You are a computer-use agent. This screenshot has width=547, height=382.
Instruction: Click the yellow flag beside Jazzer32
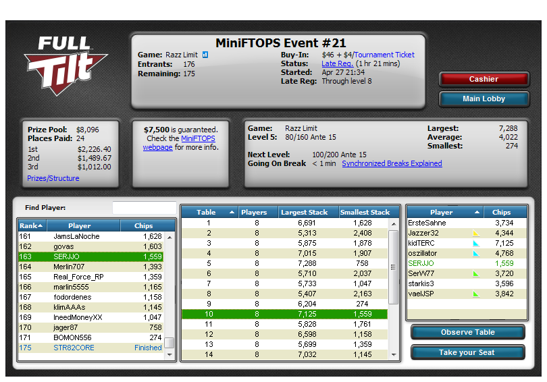(476, 233)
